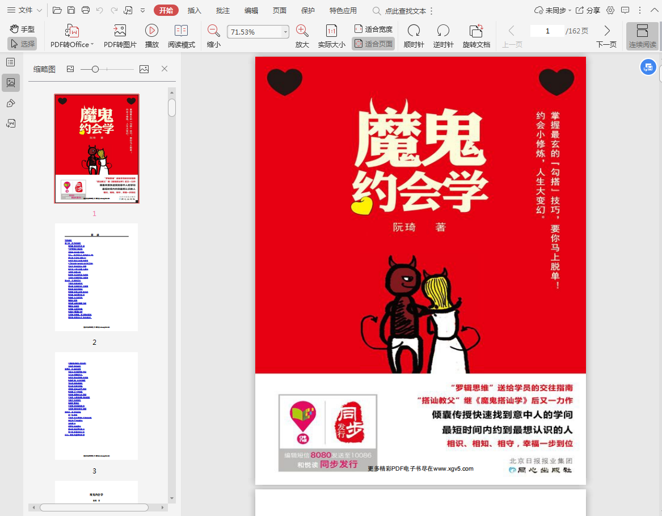The width and height of the screenshot is (662, 516).
Task: Click 顺时针 rotate clockwise icon
Action: coord(414,31)
